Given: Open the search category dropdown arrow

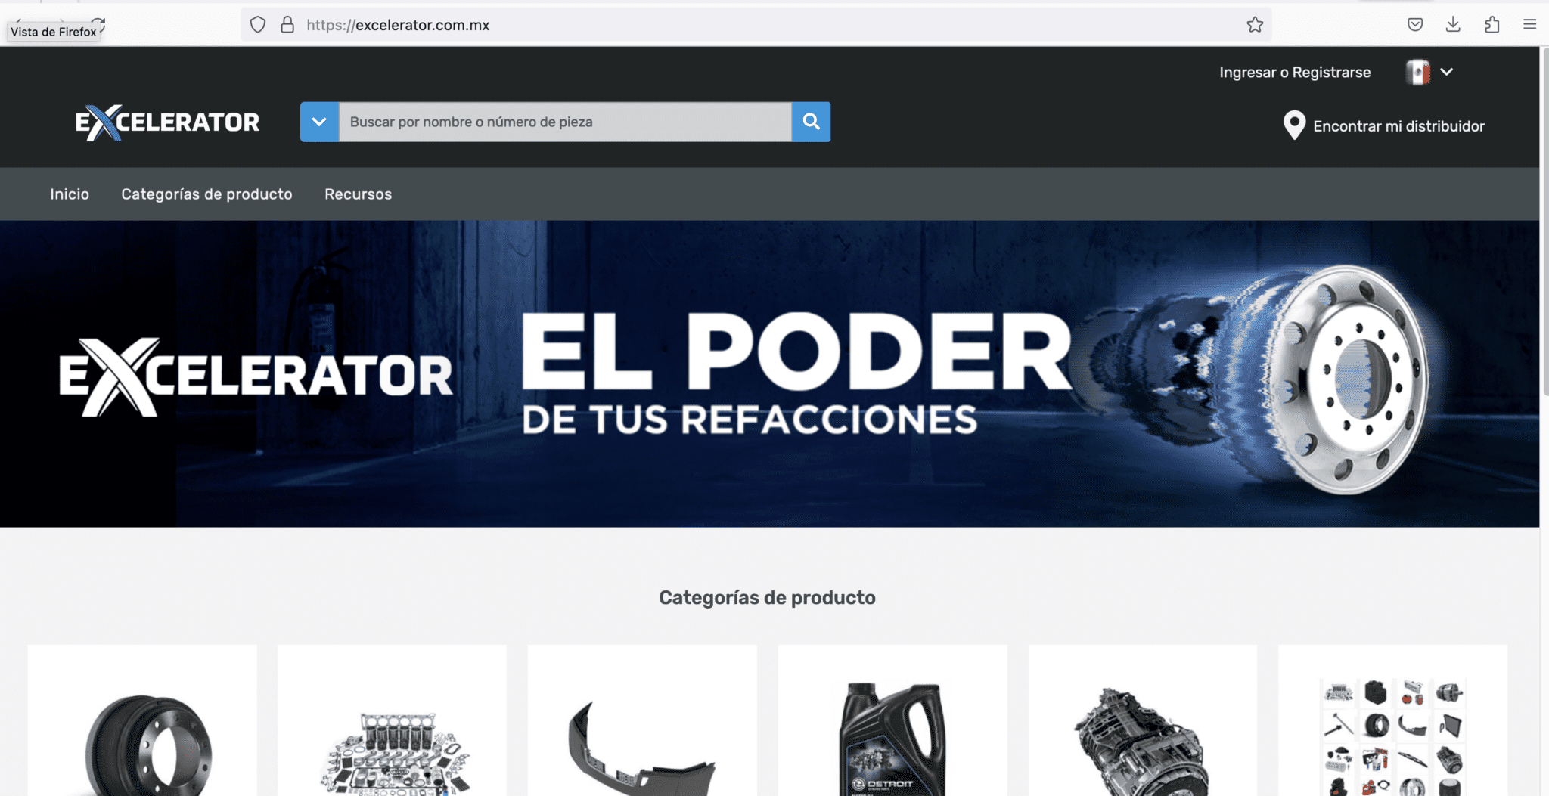Looking at the screenshot, I should click(x=319, y=122).
